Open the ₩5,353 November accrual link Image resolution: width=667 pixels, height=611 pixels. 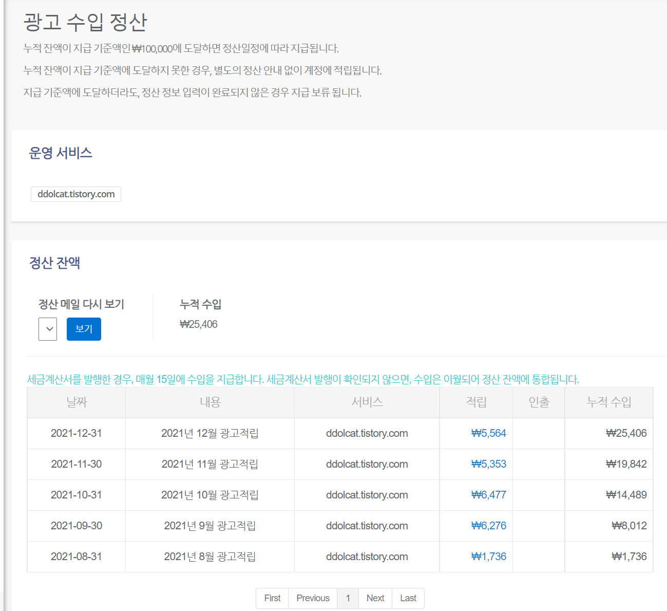click(488, 464)
